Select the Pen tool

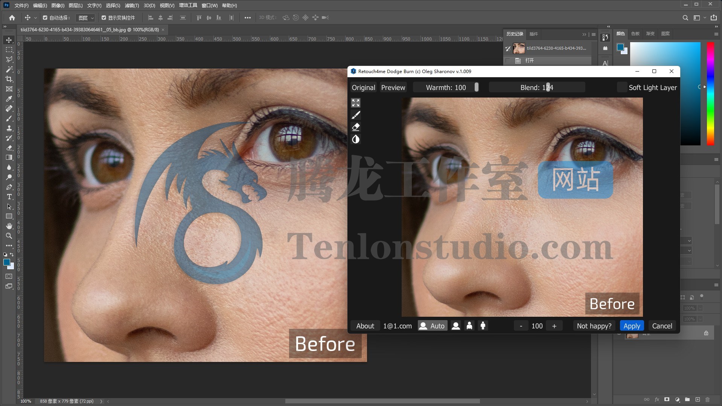coord(9,187)
